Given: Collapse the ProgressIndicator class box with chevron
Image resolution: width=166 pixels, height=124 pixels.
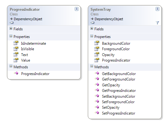Looking at the screenshot, I should pyautogui.click(x=77, y=9).
